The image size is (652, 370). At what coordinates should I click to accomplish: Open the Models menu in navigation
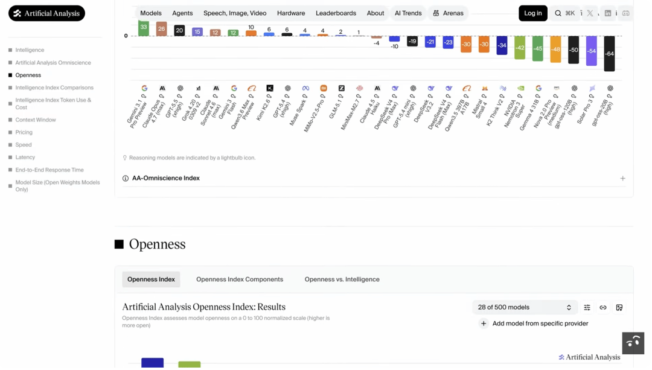click(x=150, y=13)
